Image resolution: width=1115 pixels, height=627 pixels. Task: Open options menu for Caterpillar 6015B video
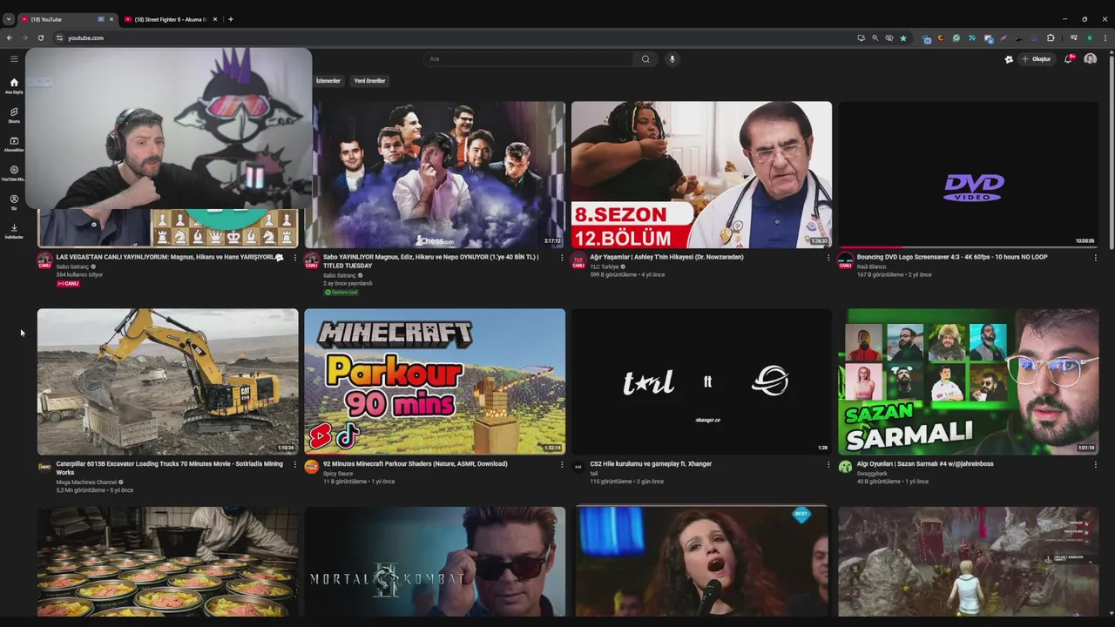coord(294,464)
